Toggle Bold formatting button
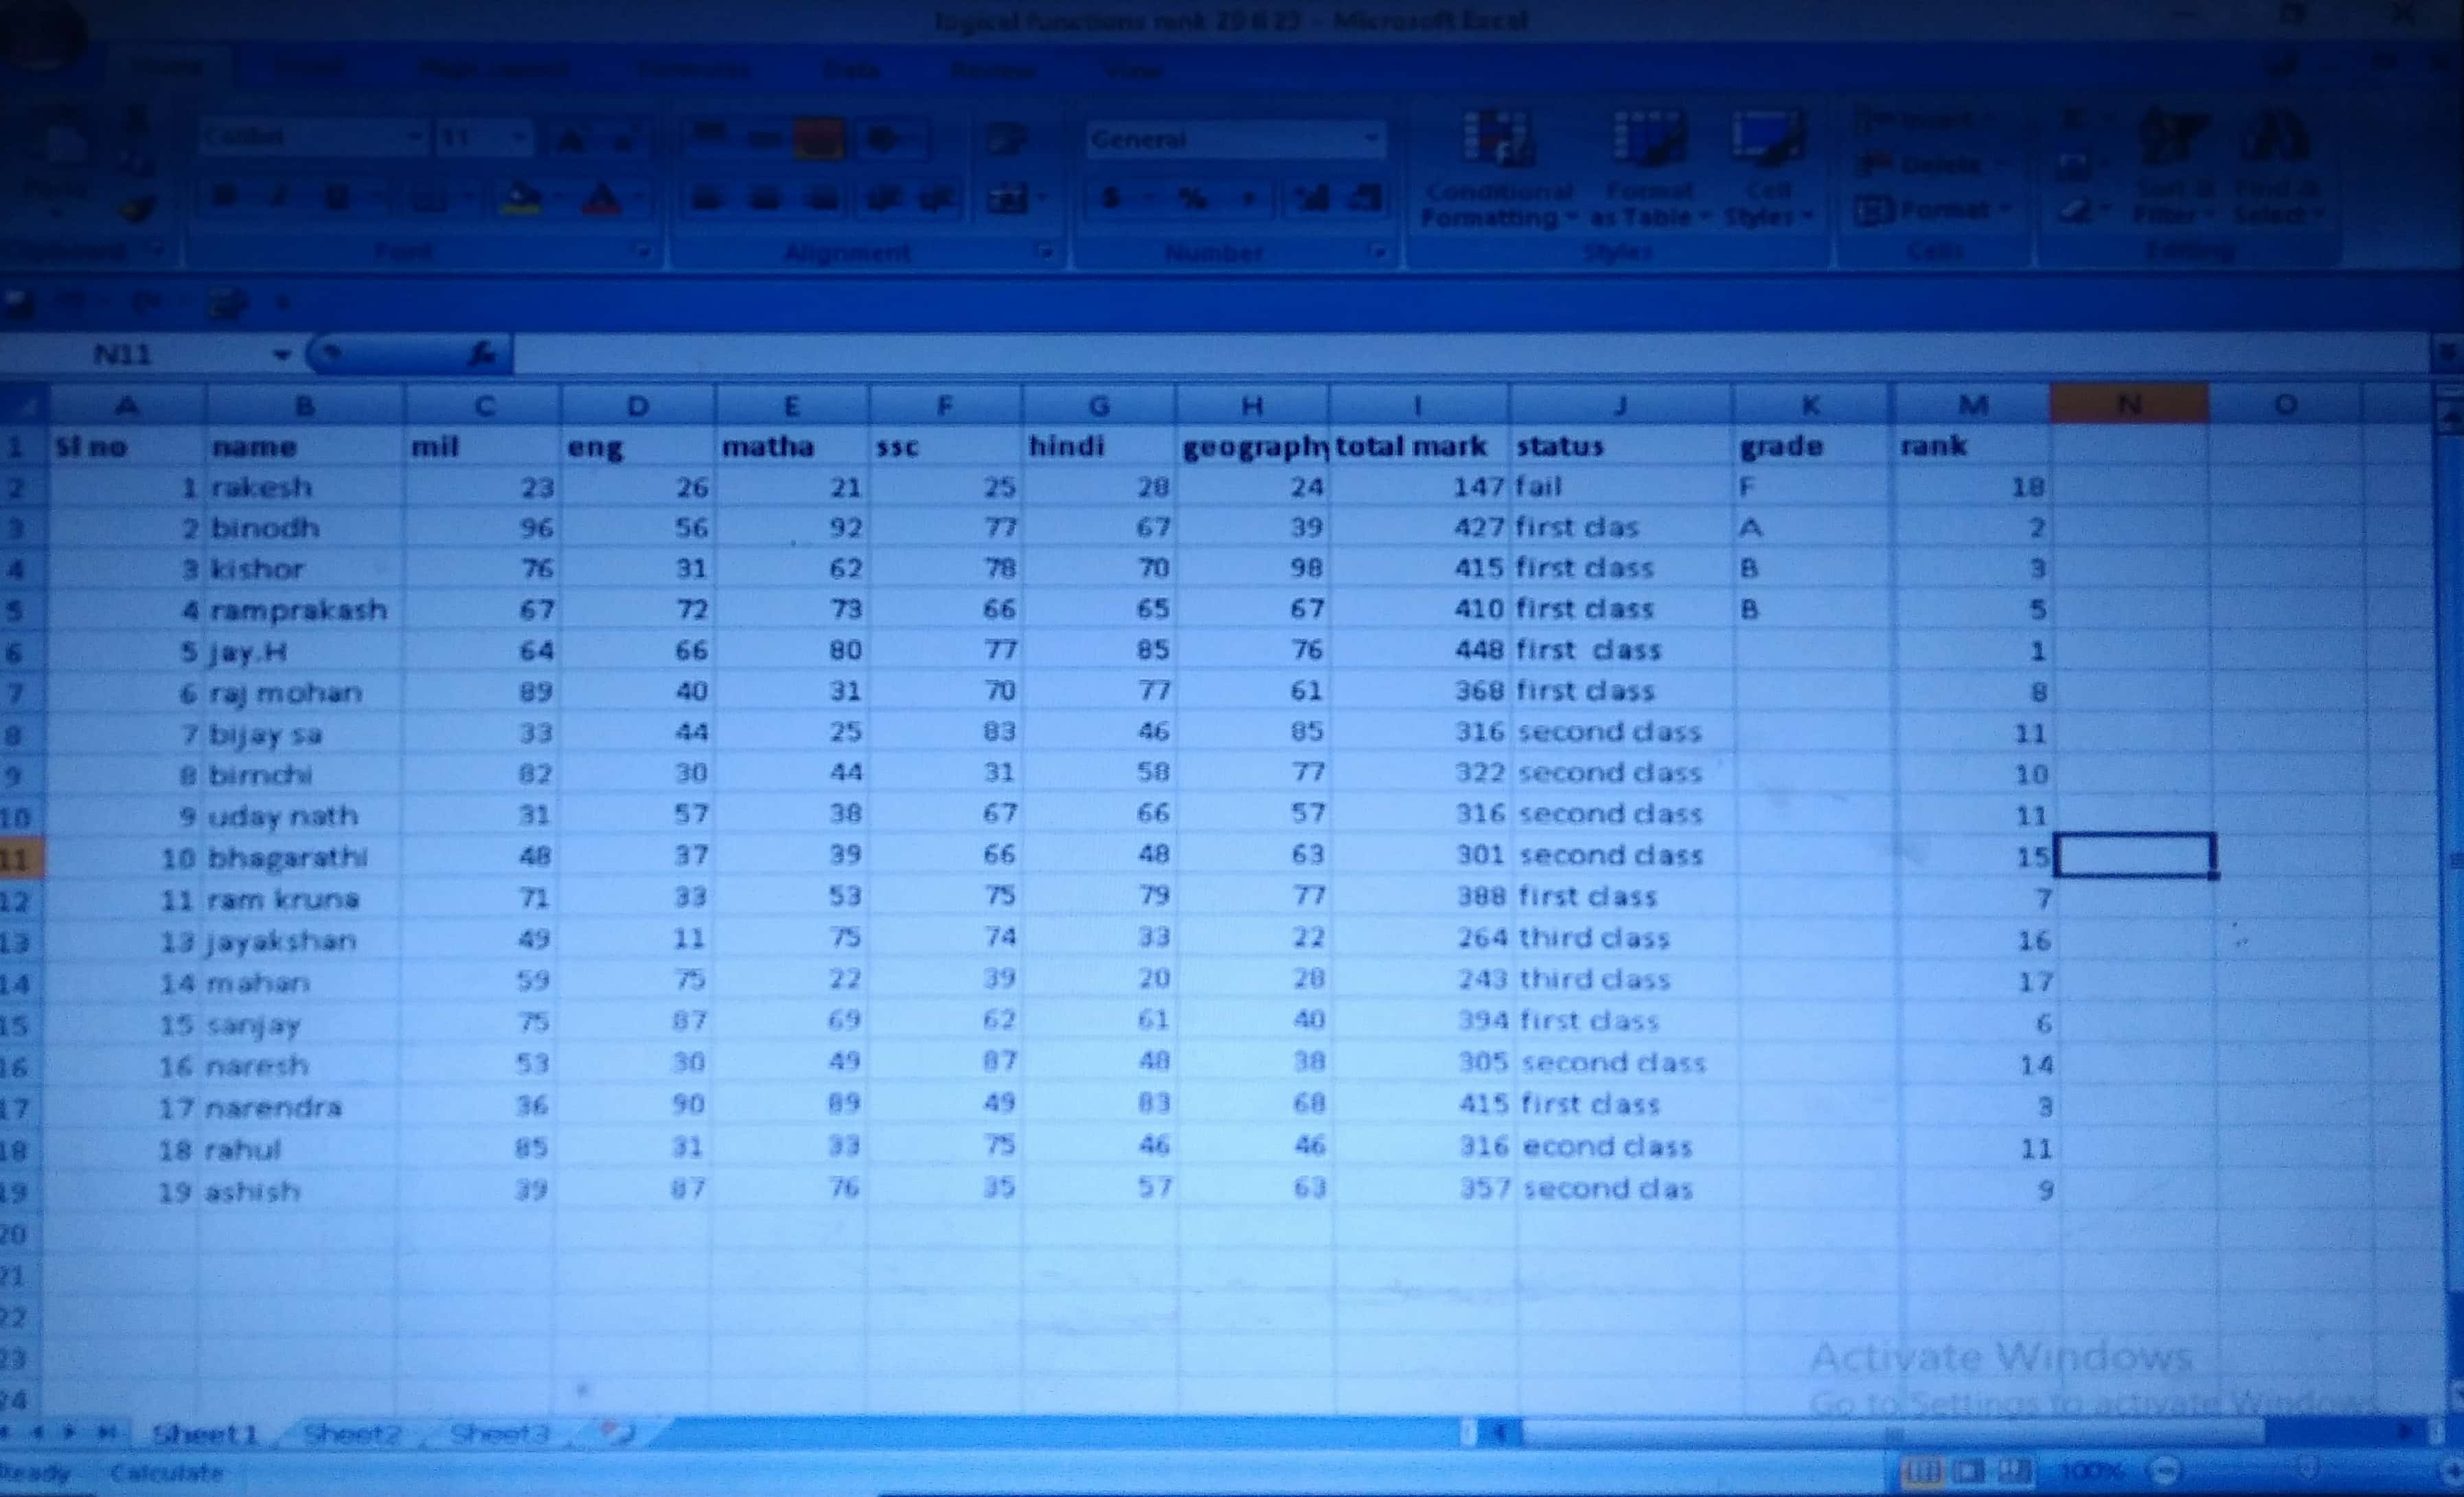2464x1497 pixels. click(x=224, y=198)
